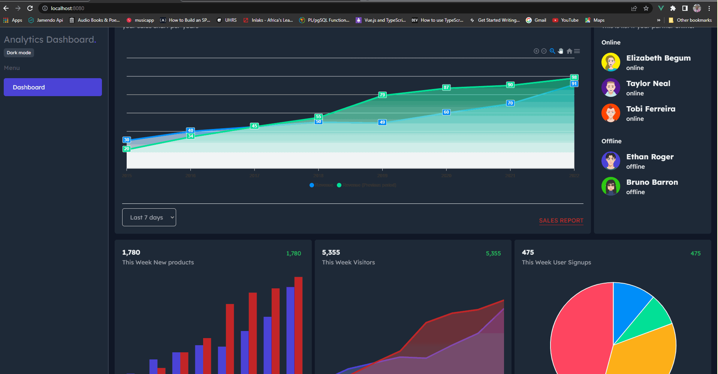The width and height of the screenshot is (718, 374).
Task: Select the Dashboard menu item
Action: tap(53, 87)
